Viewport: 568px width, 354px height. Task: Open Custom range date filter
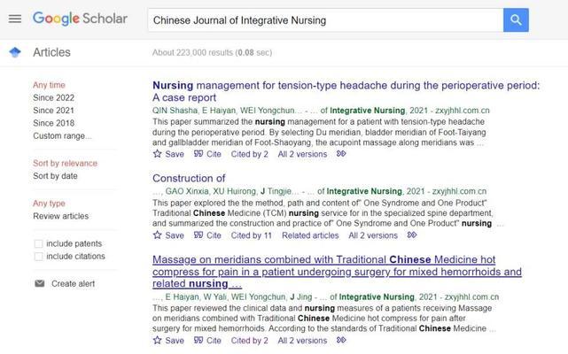point(62,135)
